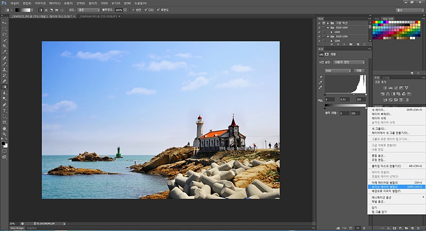This screenshot has width=426, height=231.
Task: Open the 사전 설정 preset dropdown
Action: [x=350, y=62]
